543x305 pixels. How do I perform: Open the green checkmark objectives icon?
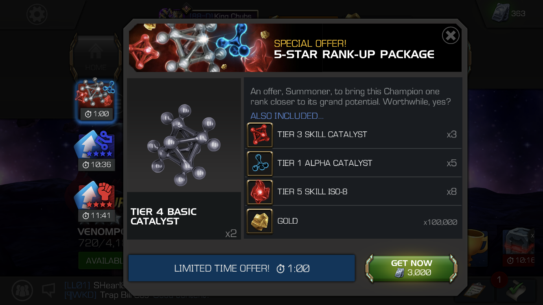coord(516,290)
